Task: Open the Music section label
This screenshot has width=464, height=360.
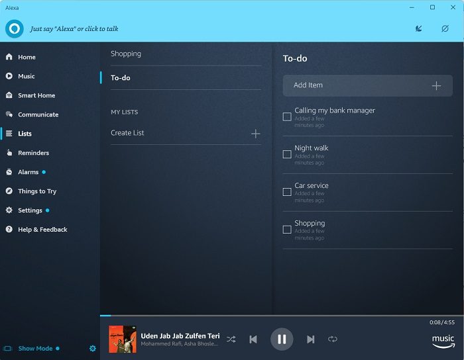Action: click(27, 76)
